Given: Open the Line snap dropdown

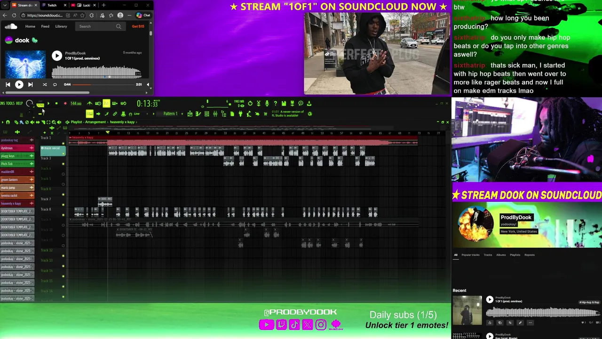Looking at the screenshot, I should 137,114.
